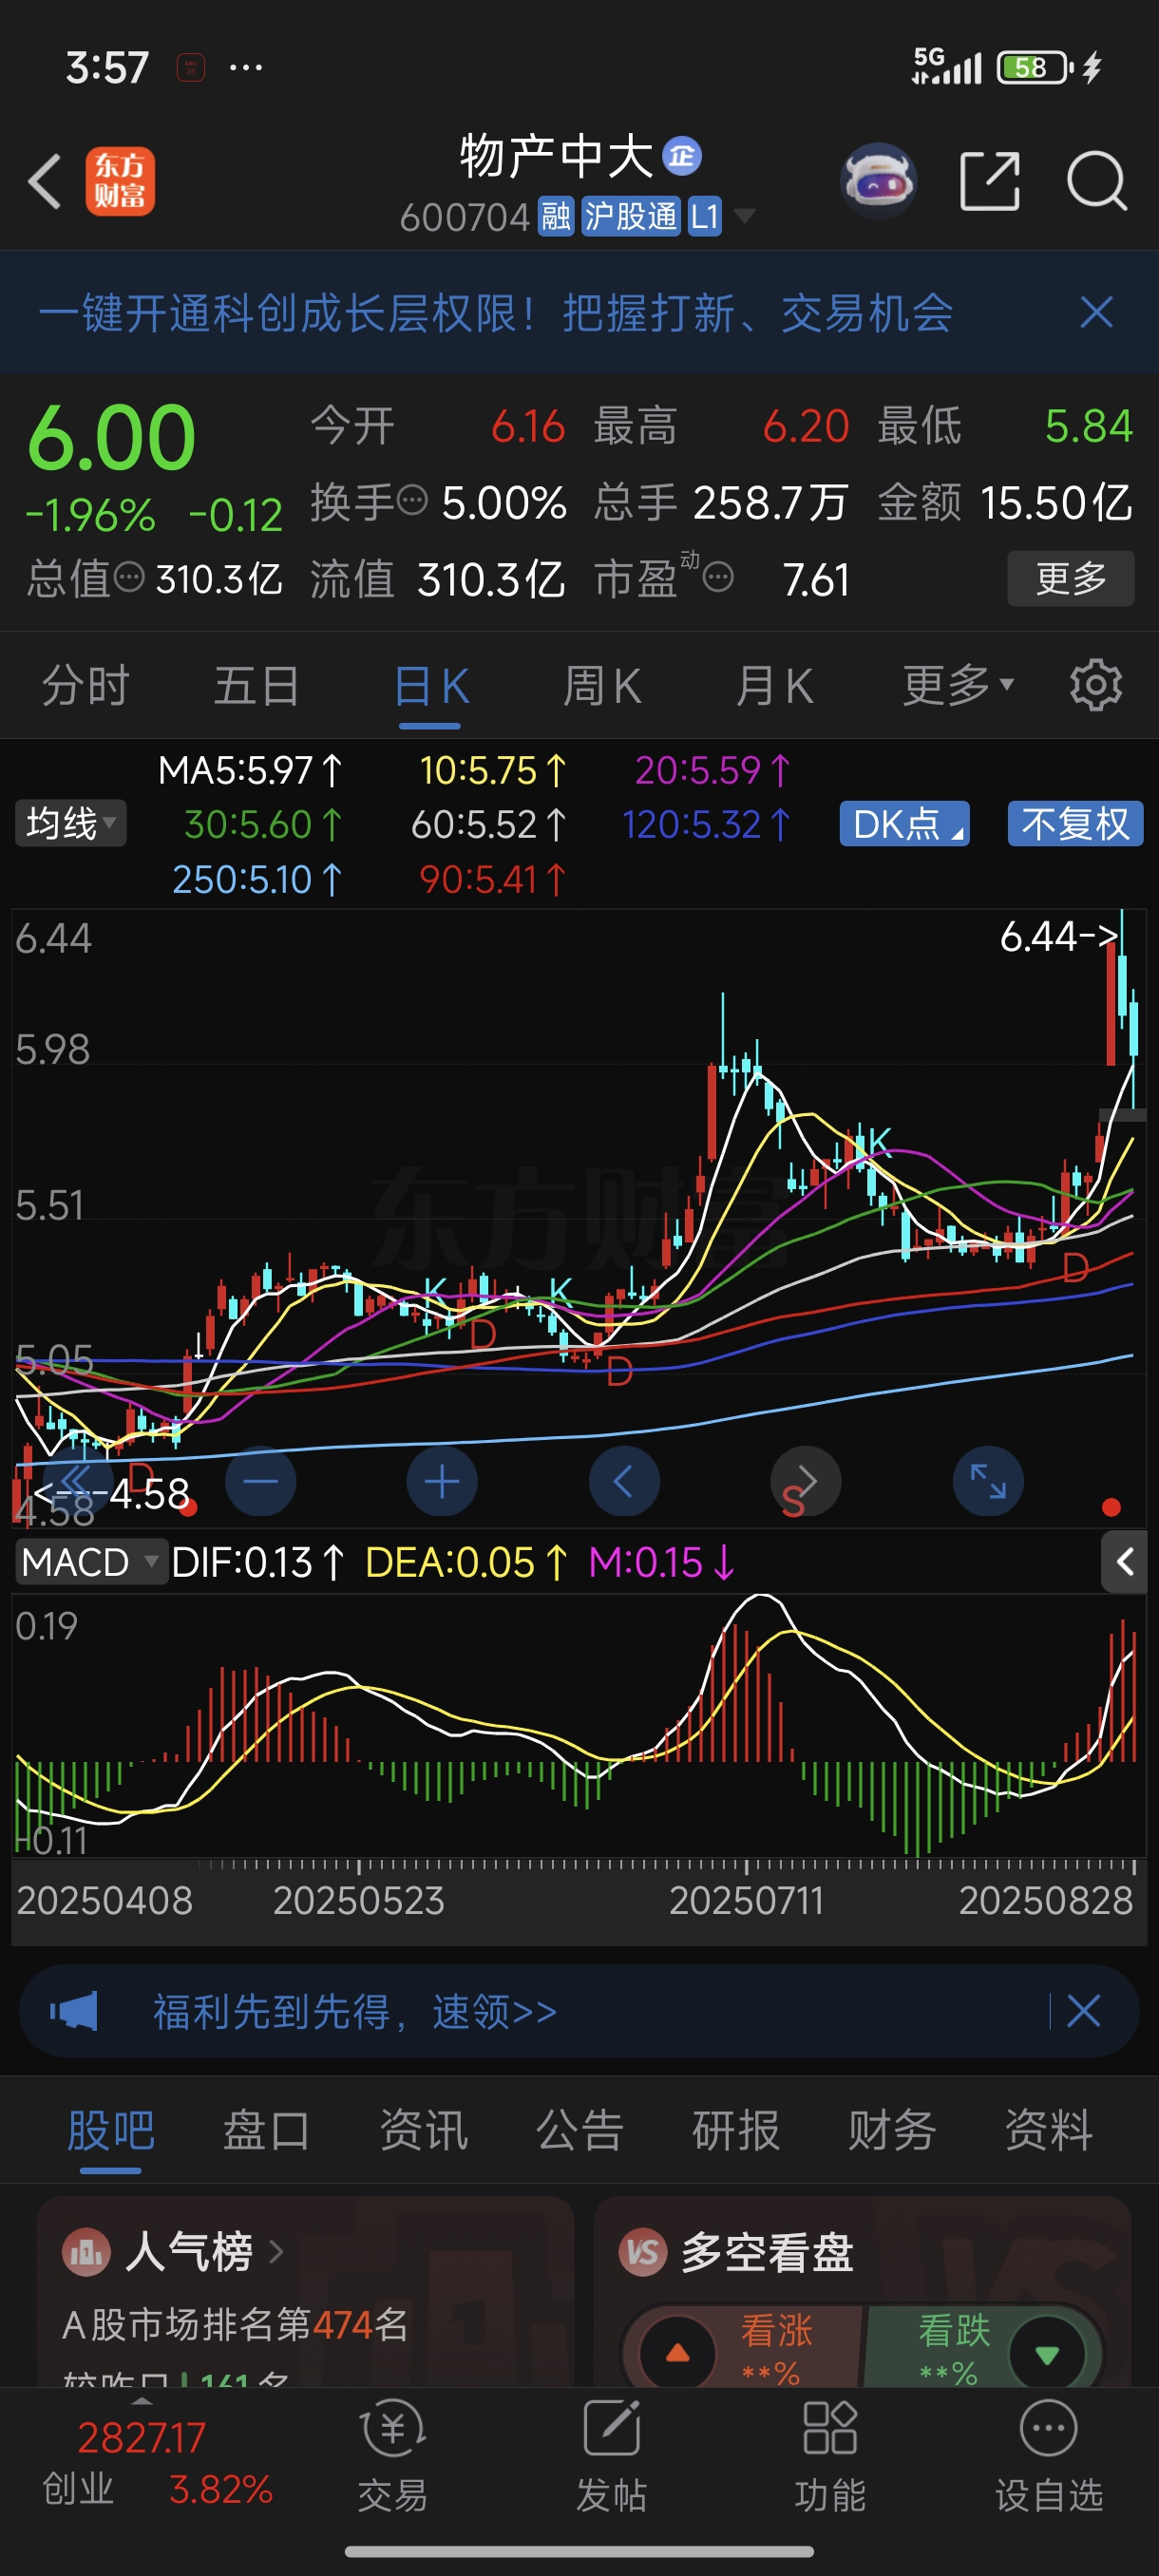Tap the 看跌 bearish vote arrow
Viewport: 1159px width, 2576px height.
(x=1047, y=2354)
